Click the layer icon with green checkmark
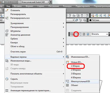Image resolution: width=110 pixels, height=93 pixels. (97, 15)
